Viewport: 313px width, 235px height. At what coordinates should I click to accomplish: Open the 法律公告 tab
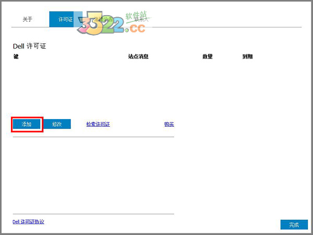click(103, 19)
